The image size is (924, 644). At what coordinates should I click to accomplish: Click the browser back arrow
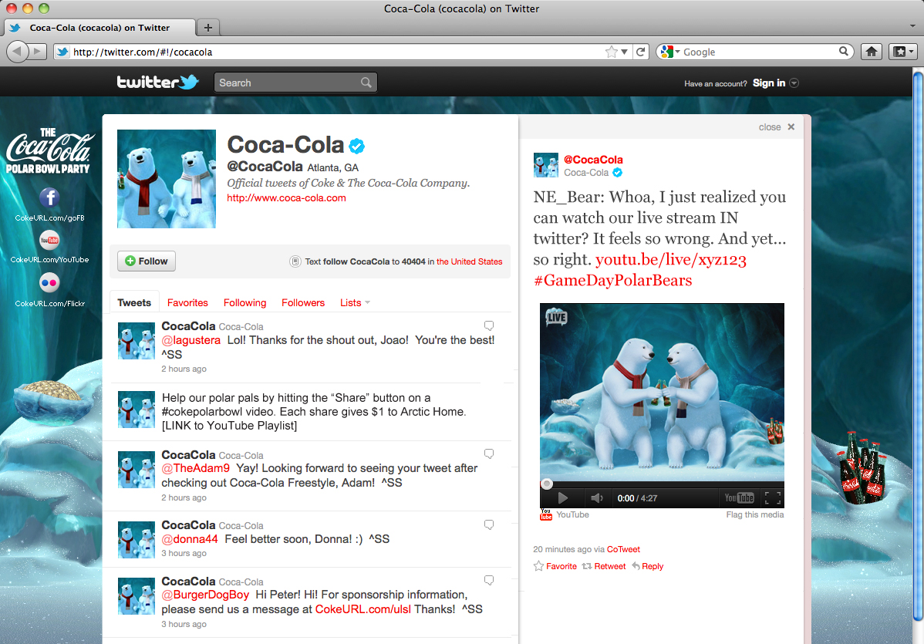pyautogui.click(x=16, y=52)
